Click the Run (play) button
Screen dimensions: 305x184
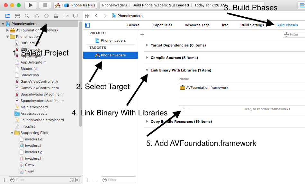point(31,5)
